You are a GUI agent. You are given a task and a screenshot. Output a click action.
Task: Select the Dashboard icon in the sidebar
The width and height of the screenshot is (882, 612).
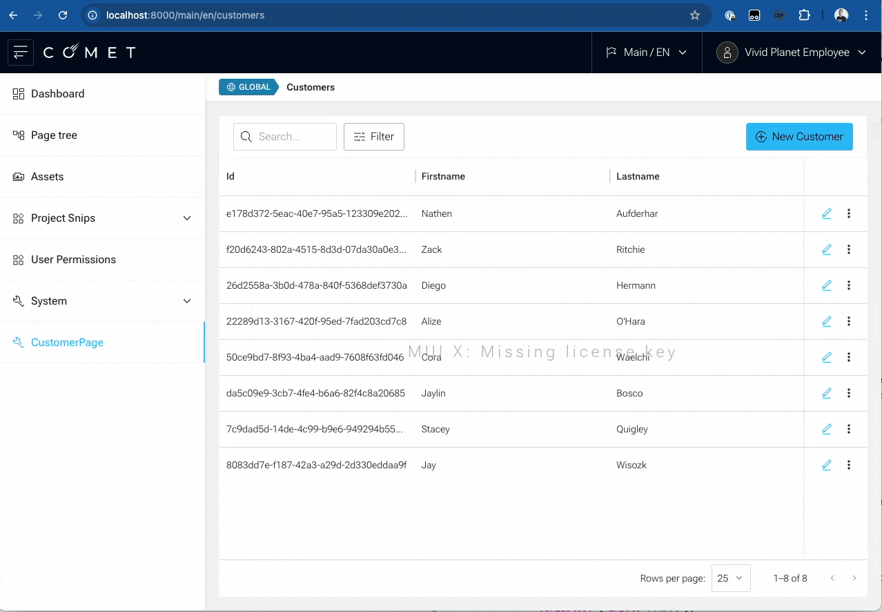(x=17, y=93)
